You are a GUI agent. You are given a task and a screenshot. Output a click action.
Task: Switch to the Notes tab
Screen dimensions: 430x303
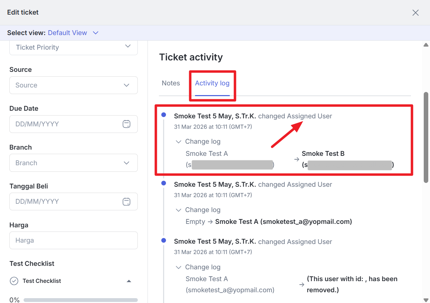coord(171,83)
